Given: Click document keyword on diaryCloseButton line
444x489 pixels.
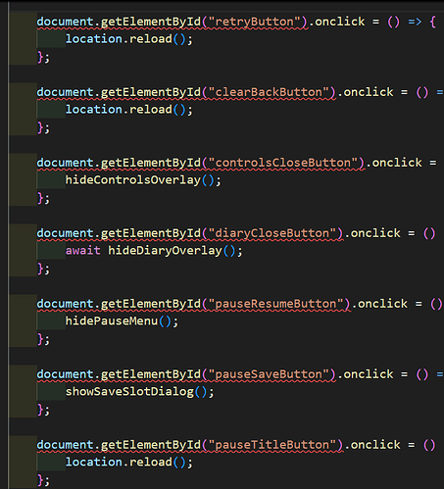Looking at the screenshot, I should click(66, 233).
